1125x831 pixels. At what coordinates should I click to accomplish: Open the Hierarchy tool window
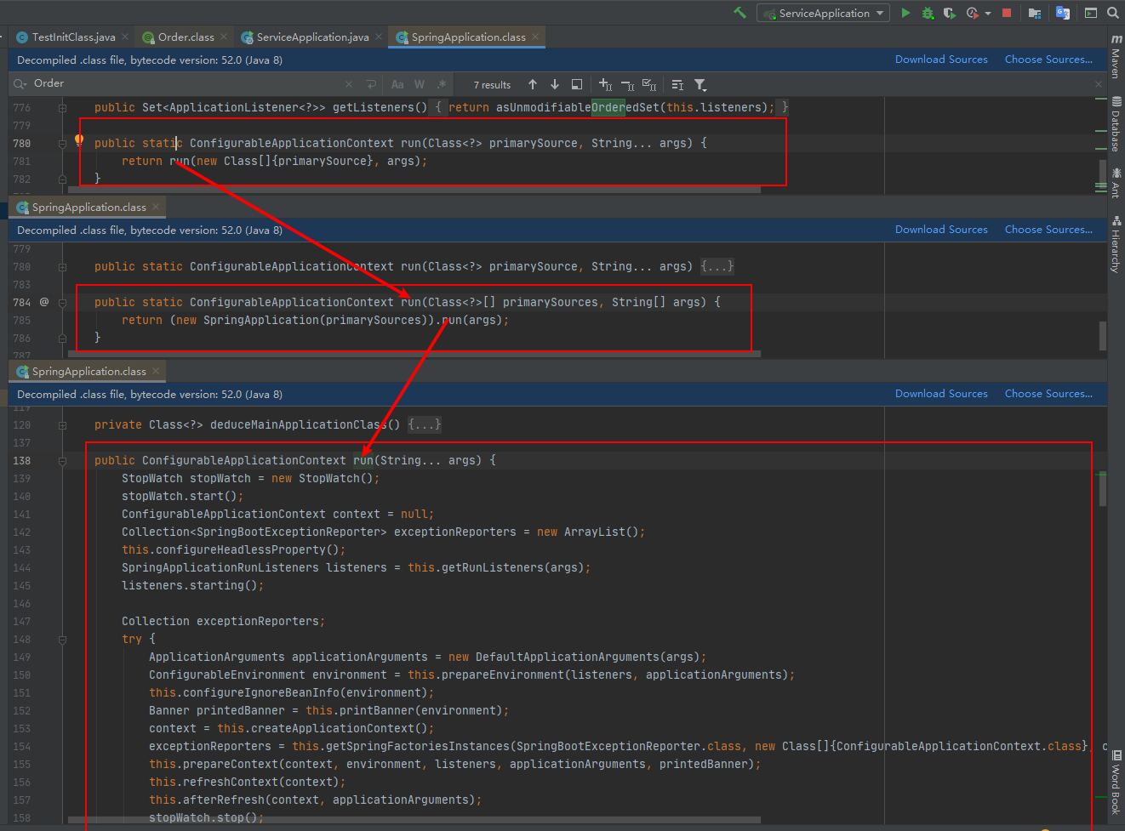click(x=1116, y=244)
